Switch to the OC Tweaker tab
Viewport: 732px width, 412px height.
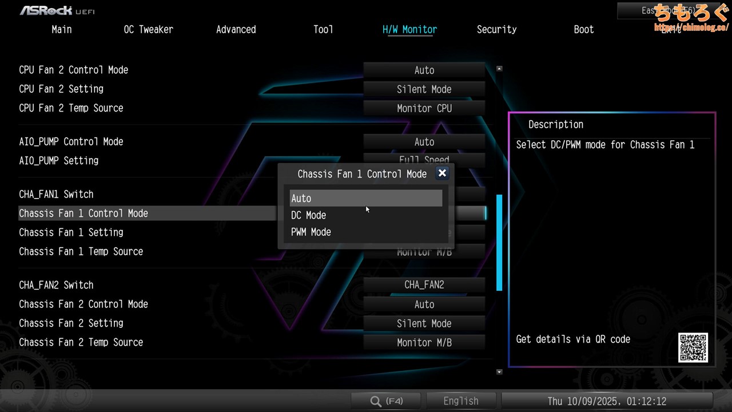(148, 30)
